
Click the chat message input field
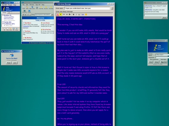click(x=156, y=15)
